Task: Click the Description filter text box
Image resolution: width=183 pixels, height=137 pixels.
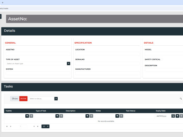Action: click(75, 116)
